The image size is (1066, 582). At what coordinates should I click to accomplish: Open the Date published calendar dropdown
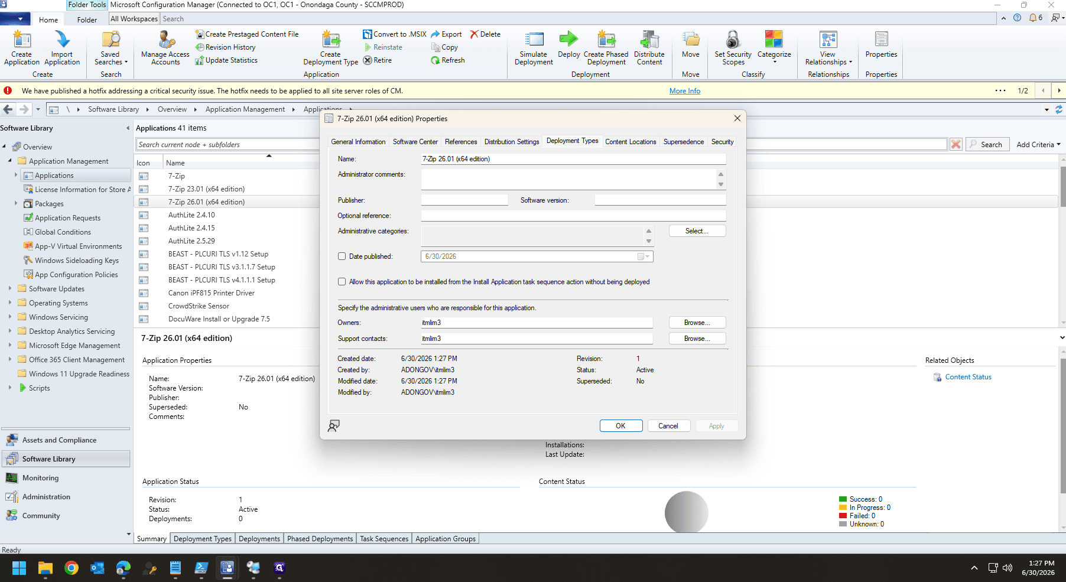643,256
